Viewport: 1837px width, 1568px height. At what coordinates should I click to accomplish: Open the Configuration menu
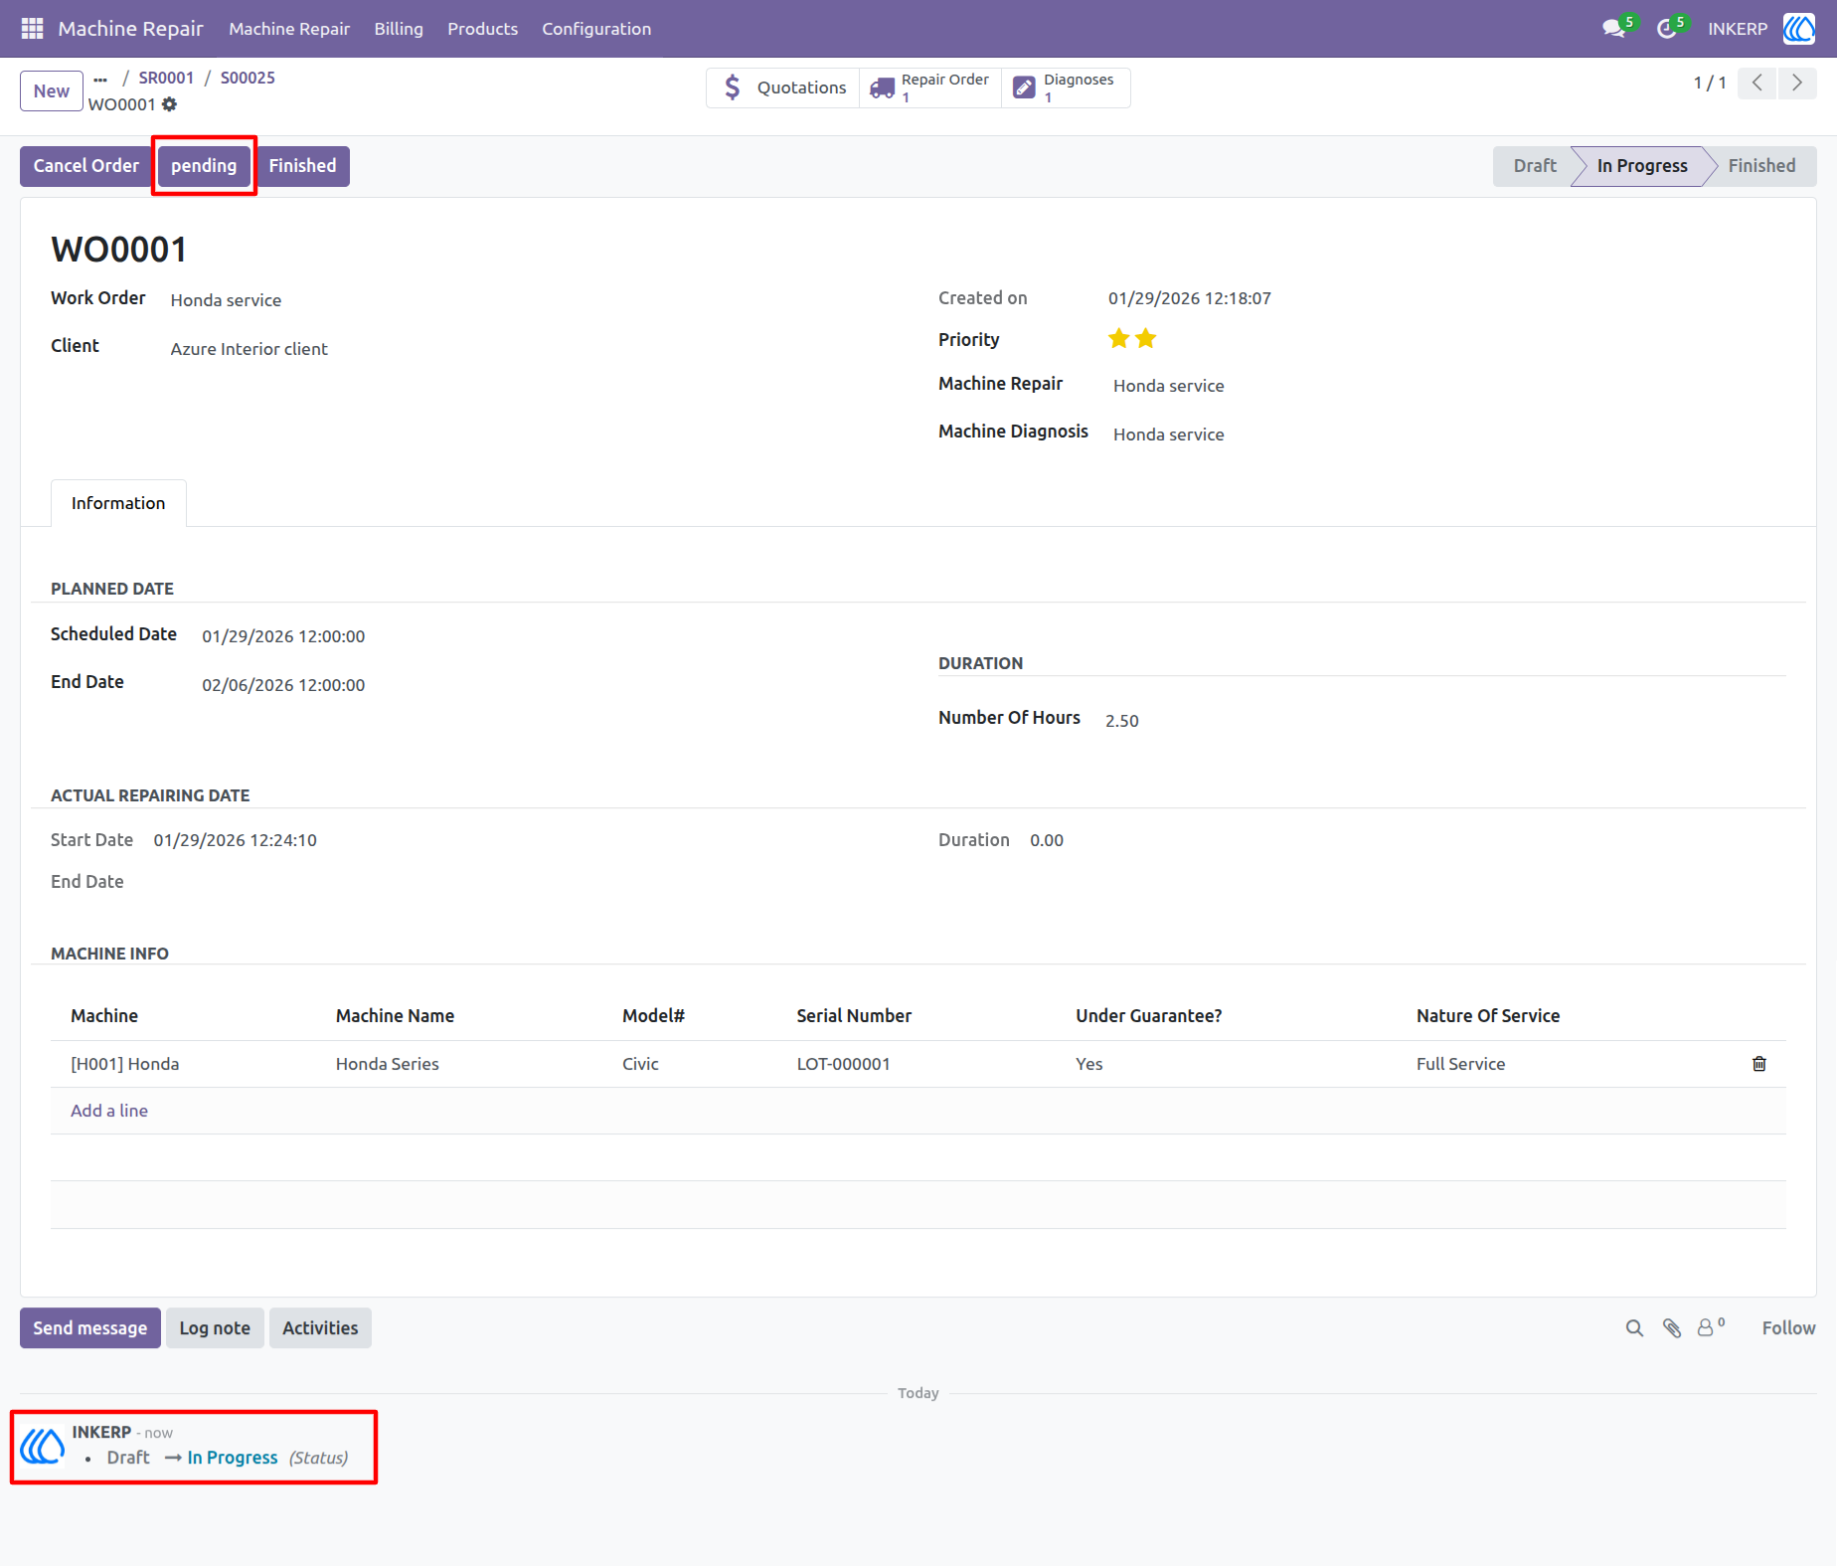pos(596,29)
